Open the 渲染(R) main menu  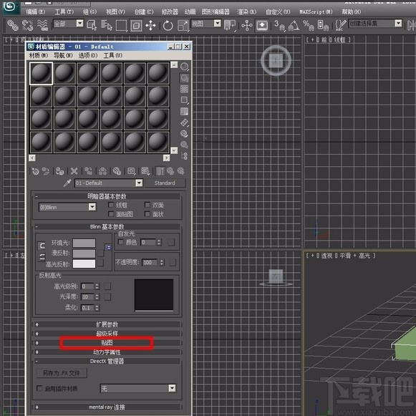click(x=247, y=11)
